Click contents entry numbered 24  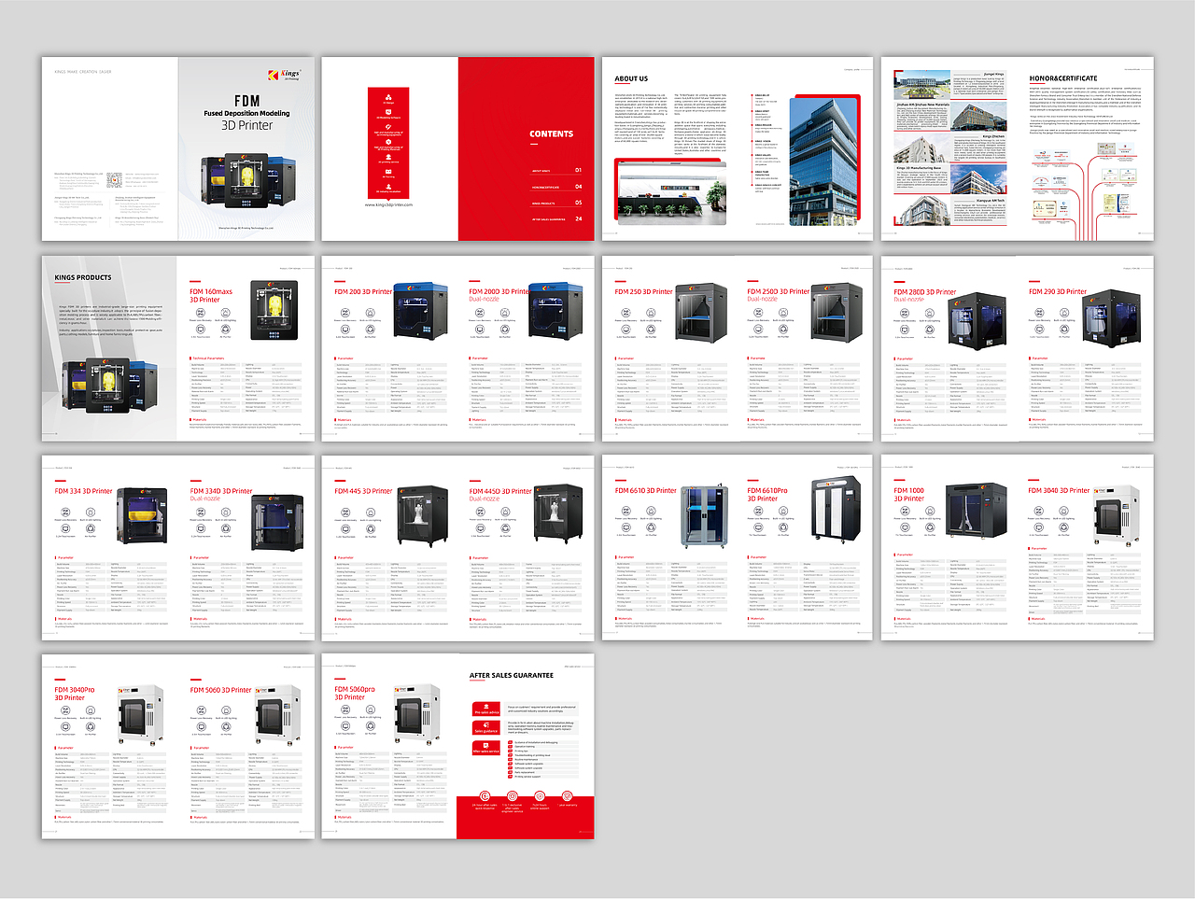point(556,219)
